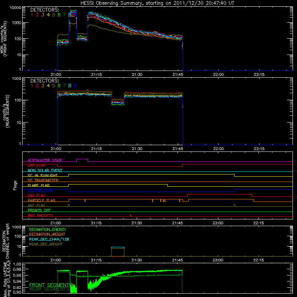Click the ECLIPSE_FLAG label
297x297 pixels.
(x=40, y=190)
